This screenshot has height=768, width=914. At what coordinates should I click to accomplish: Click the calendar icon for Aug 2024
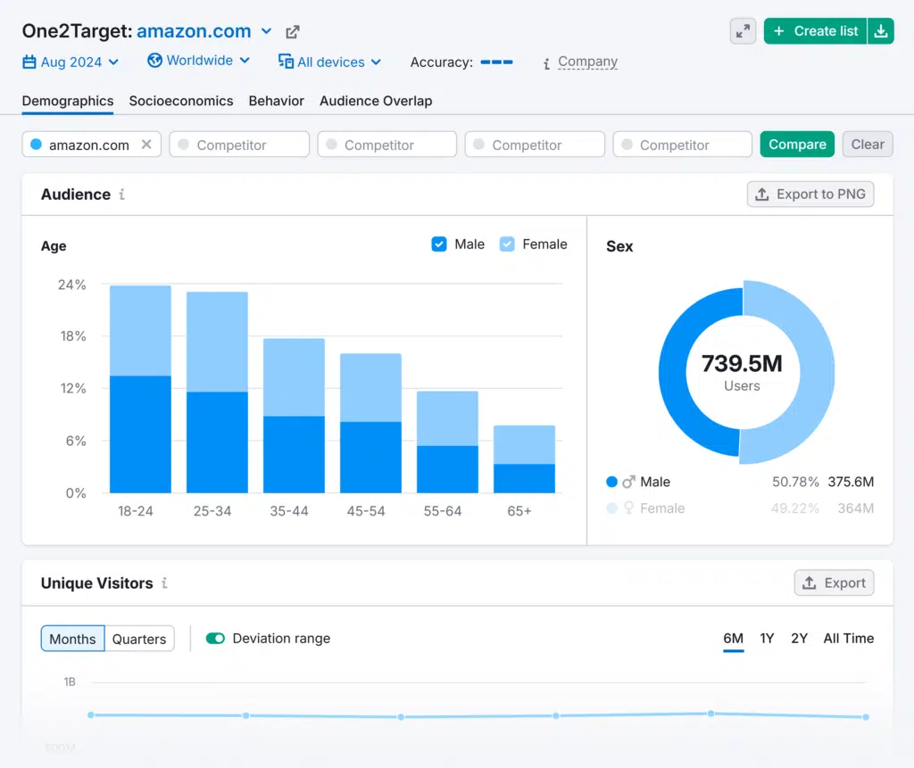coord(29,62)
